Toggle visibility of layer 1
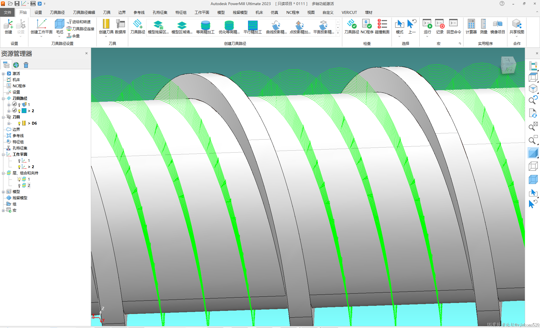 click(x=19, y=179)
